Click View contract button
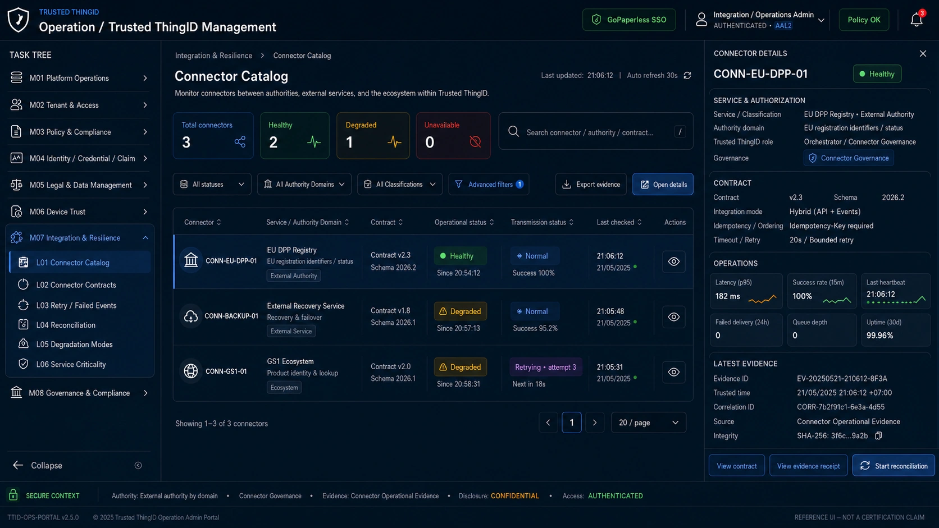Screen dimensions: 939x528 [737, 465]
